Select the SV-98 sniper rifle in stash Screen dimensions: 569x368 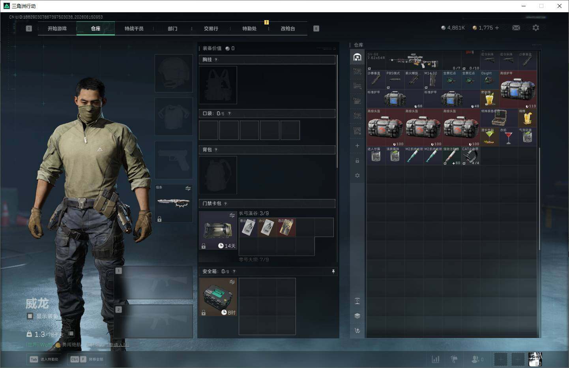pos(414,61)
